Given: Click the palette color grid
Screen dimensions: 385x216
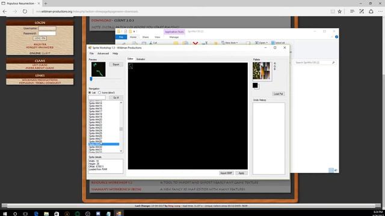Looking at the screenshot, I should click(262, 71).
